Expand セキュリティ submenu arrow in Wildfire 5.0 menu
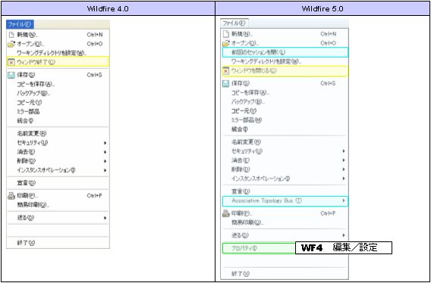Viewport: 431px width, 283px height. [344, 151]
